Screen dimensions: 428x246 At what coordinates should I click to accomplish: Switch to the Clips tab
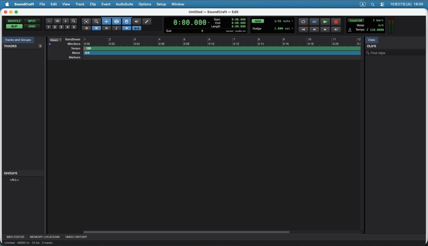(x=371, y=40)
